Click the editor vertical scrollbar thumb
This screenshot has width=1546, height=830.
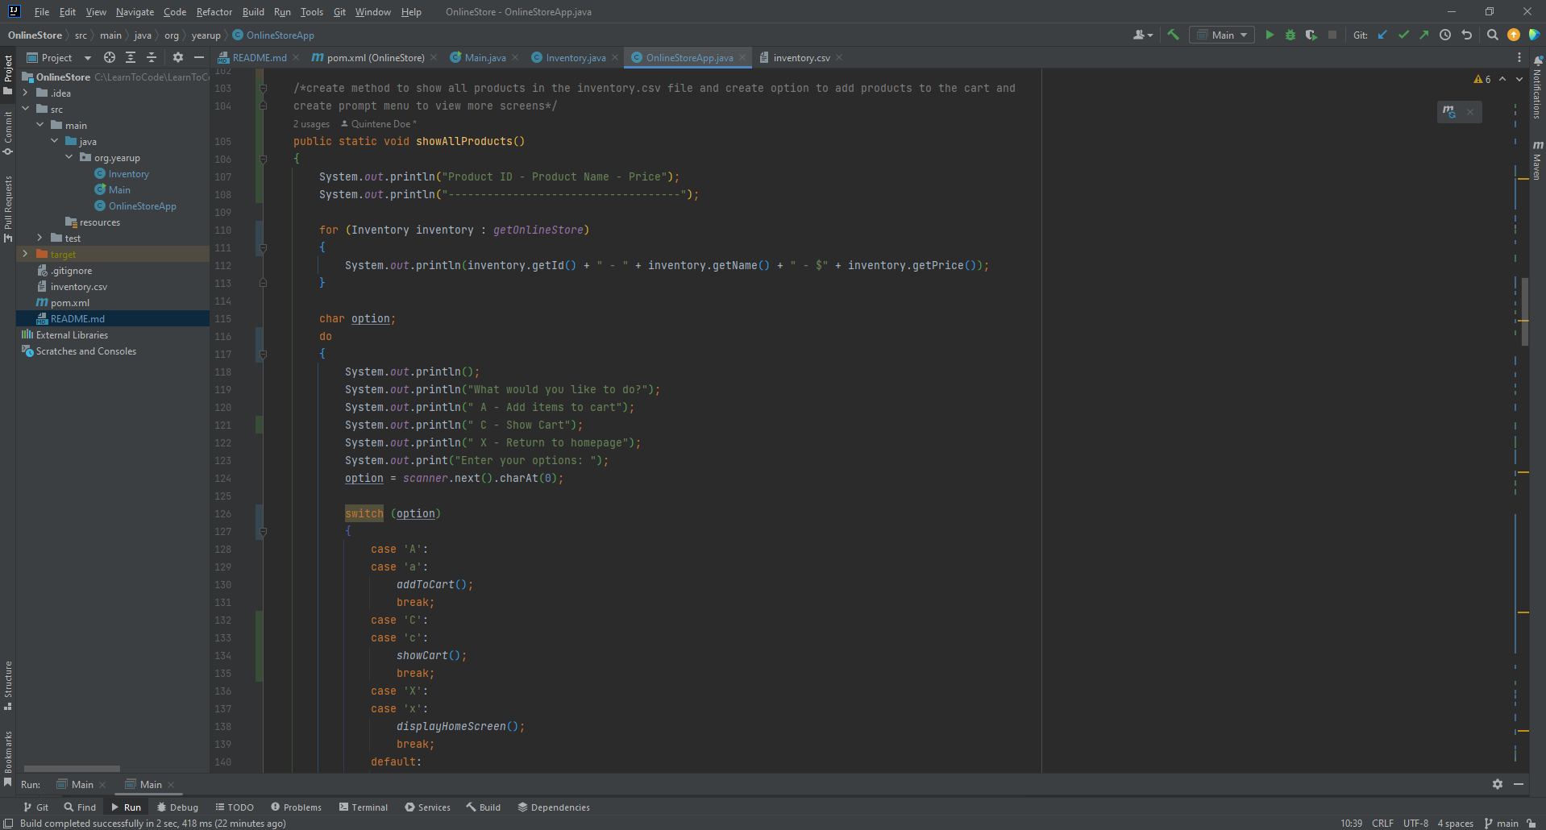(x=1525, y=312)
